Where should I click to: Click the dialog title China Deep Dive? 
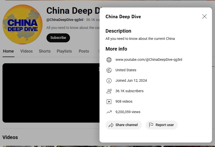(123, 17)
